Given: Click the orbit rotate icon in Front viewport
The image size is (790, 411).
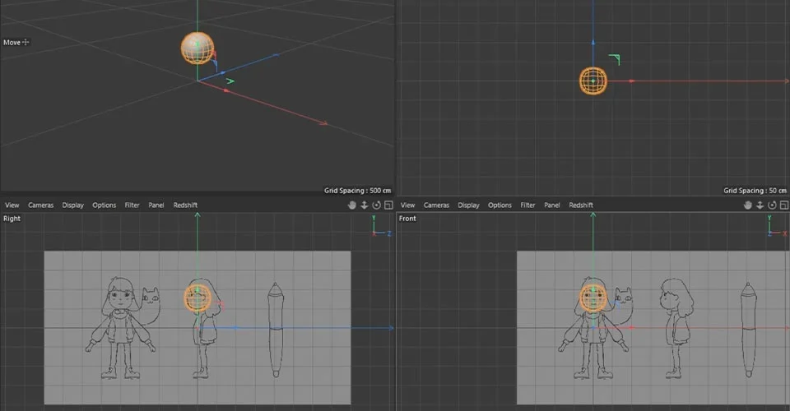Looking at the screenshot, I should (772, 205).
